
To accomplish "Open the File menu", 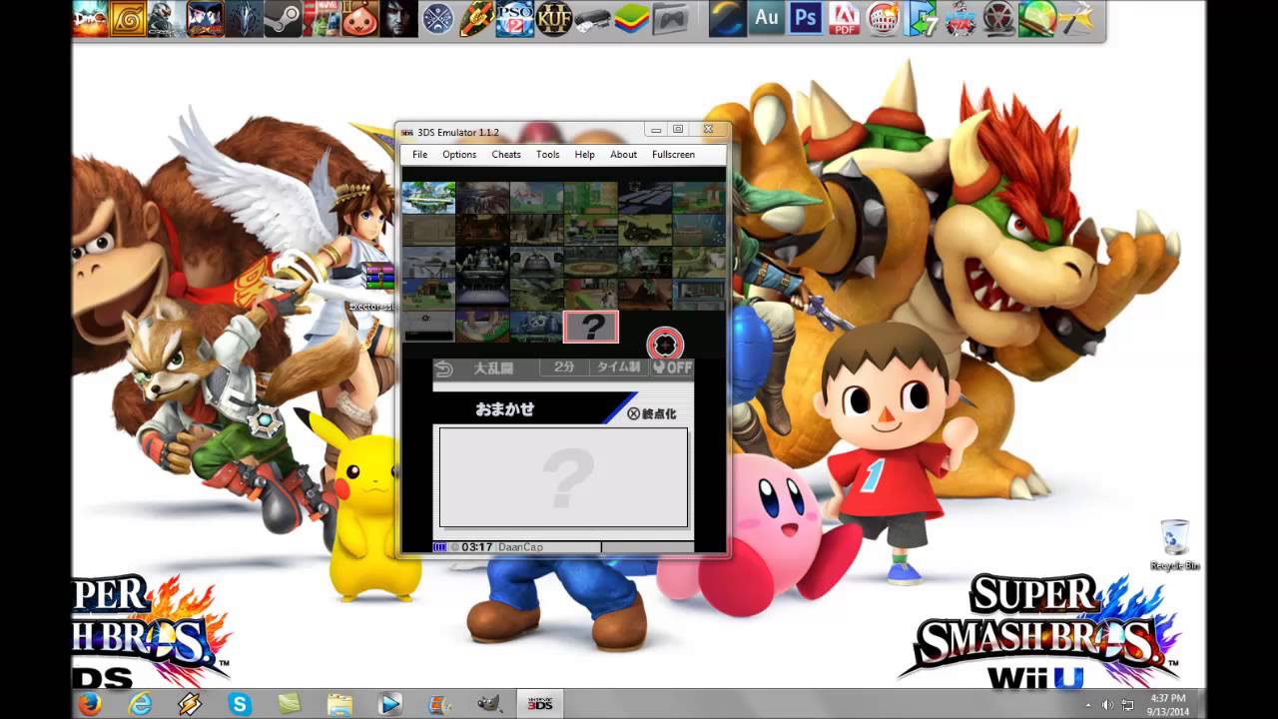I will pyautogui.click(x=419, y=155).
